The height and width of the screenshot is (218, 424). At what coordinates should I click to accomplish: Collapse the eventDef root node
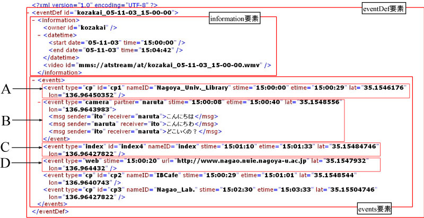(29, 12)
